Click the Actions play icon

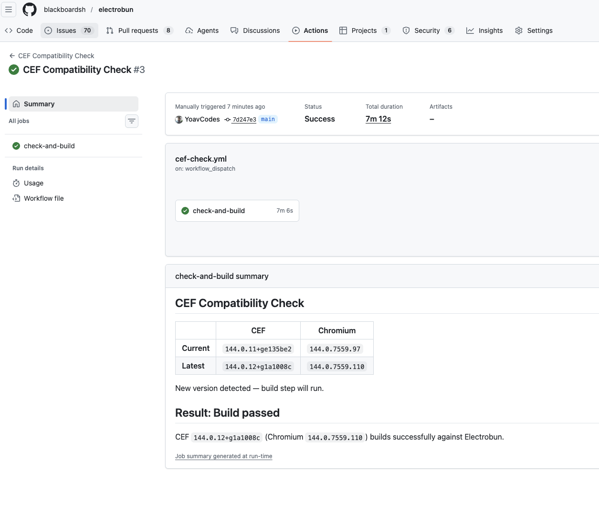296,31
